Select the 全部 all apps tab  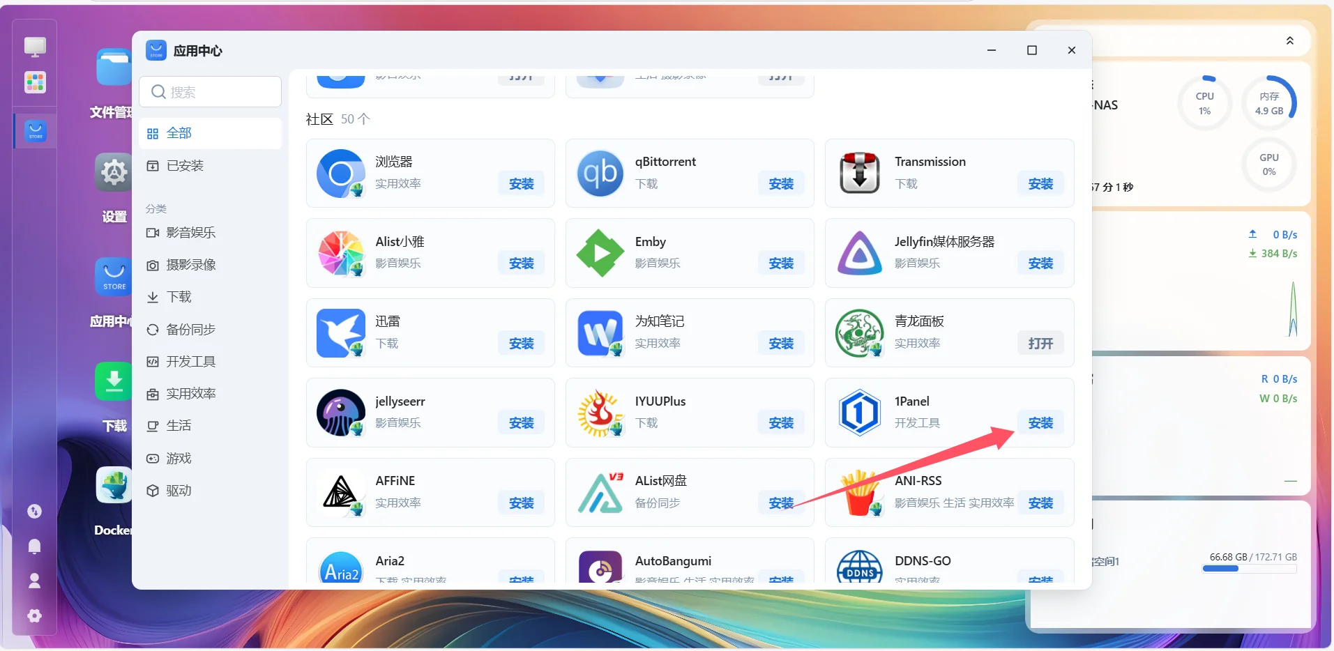click(179, 133)
